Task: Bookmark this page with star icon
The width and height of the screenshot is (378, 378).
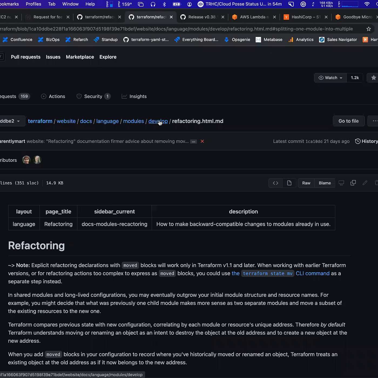Action: (x=369, y=29)
